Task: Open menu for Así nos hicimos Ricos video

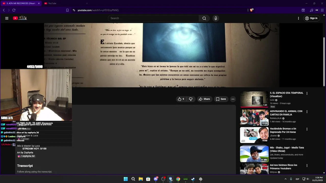Action: click(x=307, y=165)
